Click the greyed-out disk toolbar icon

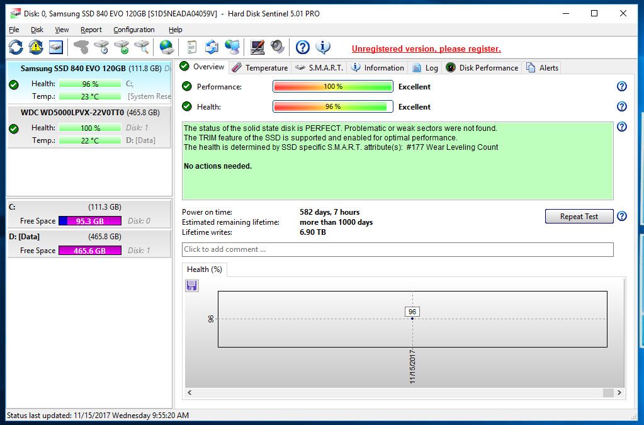(x=81, y=47)
